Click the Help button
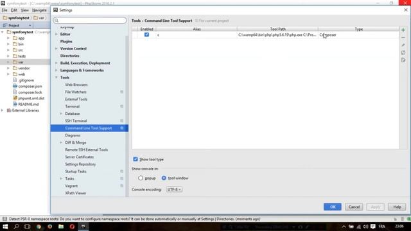Viewport: 411px width, 231px height. [x=397, y=207]
